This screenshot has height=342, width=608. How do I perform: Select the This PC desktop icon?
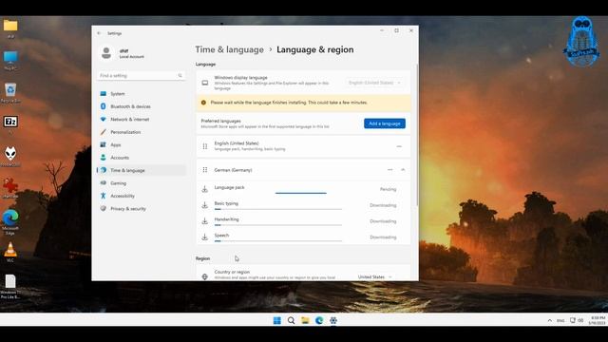pos(10,61)
